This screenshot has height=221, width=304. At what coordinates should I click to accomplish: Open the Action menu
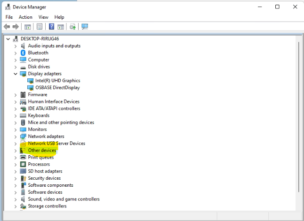point(25,17)
